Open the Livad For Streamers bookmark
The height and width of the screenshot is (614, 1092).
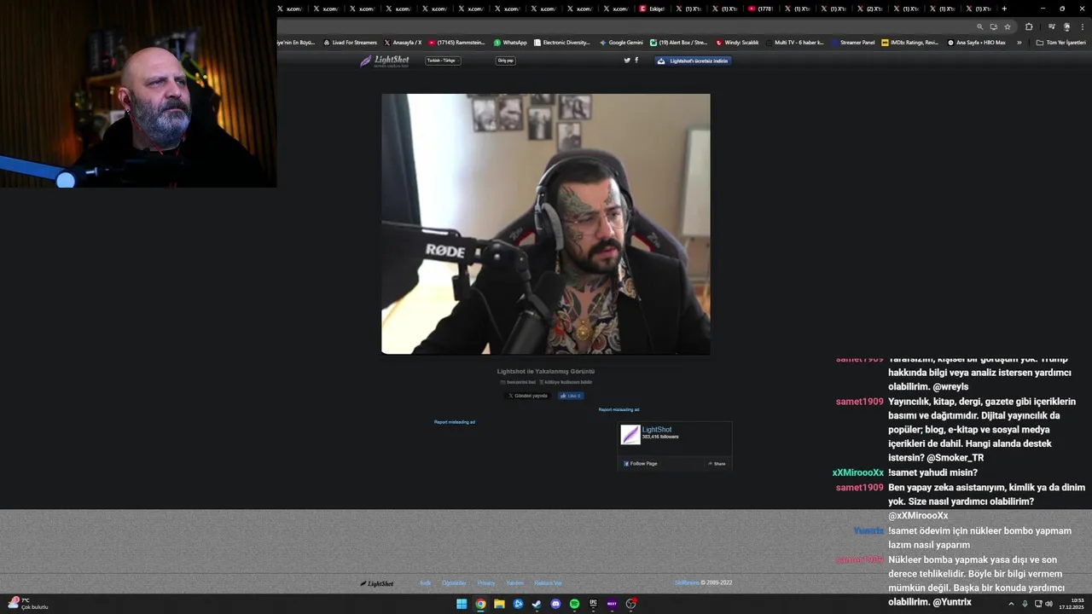(x=350, y=43)
